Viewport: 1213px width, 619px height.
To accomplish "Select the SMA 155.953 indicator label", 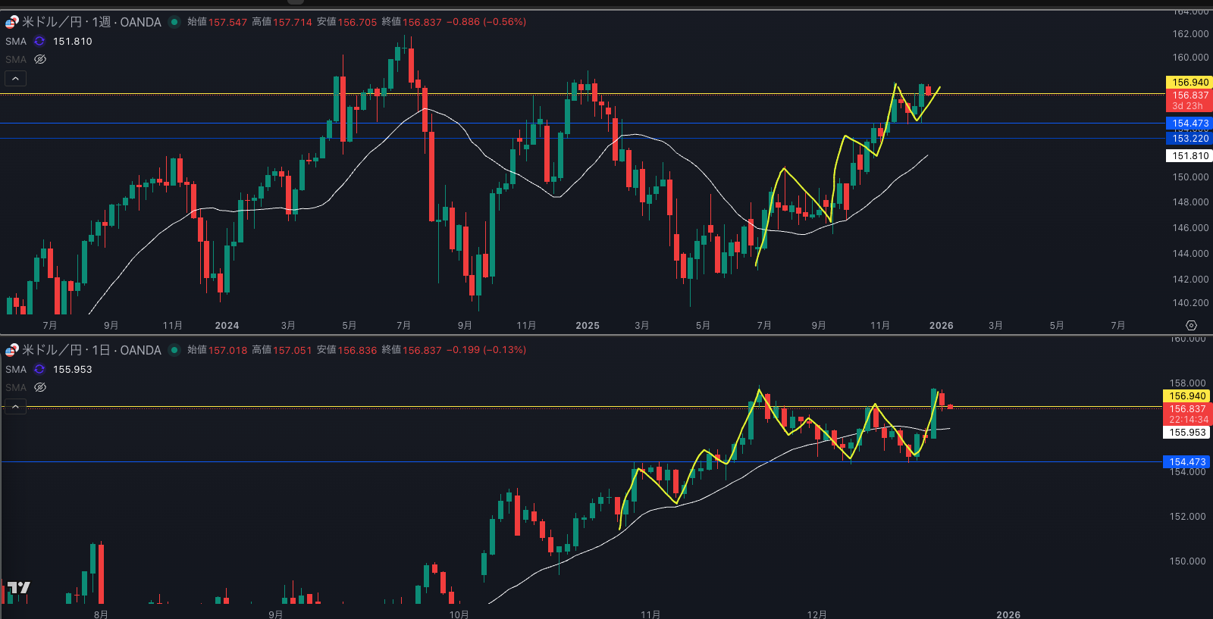I will 16,369.
